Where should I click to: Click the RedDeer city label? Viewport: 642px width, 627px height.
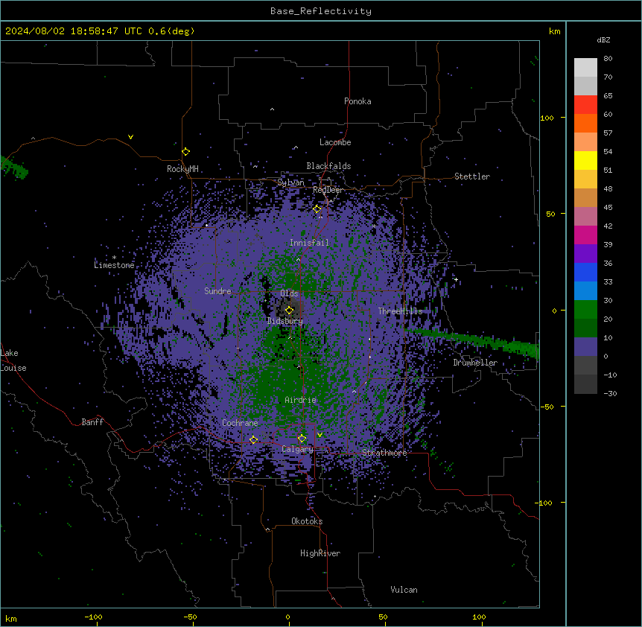click(x=328, y=190)
